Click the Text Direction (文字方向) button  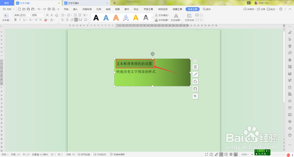[x=189, y=18]
